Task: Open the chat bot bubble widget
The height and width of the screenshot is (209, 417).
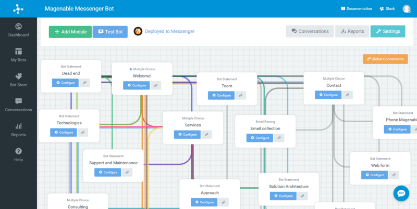Action: tap(401, 193)
